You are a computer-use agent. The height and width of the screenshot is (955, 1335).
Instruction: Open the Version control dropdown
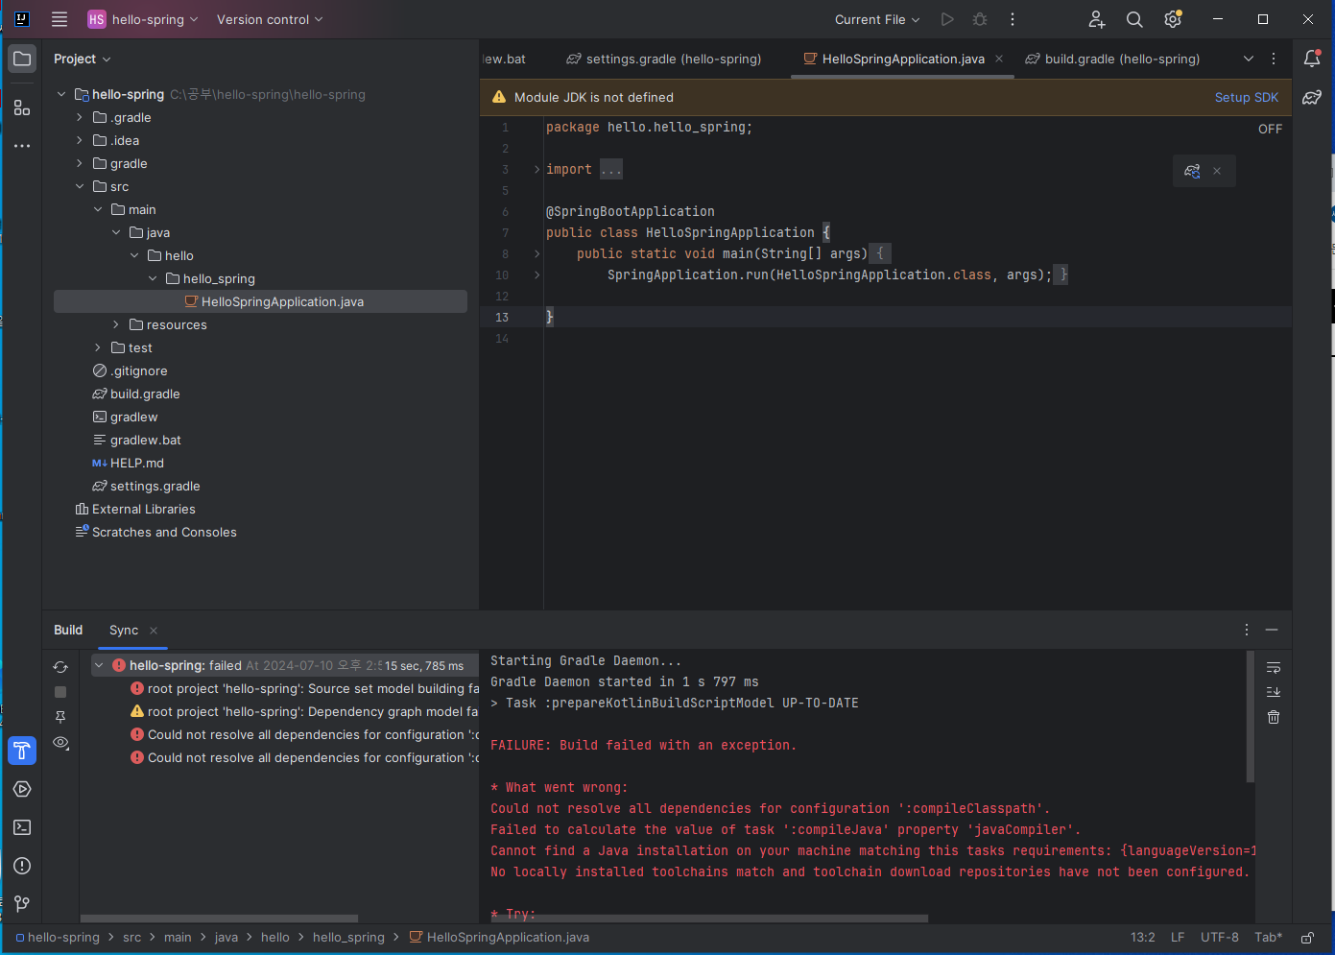(x=270, y=19)
